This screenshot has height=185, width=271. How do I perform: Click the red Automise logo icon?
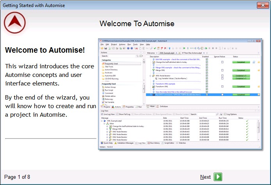click(15, 23)
